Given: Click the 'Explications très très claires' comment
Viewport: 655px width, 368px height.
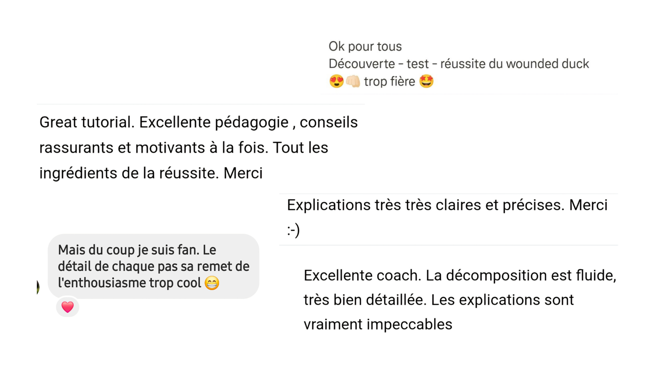Looking at the screenshot, I should [x=447, y=217].
